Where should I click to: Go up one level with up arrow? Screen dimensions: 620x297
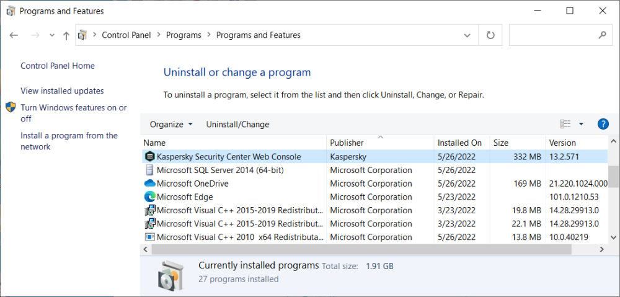(x=66, y=35)
